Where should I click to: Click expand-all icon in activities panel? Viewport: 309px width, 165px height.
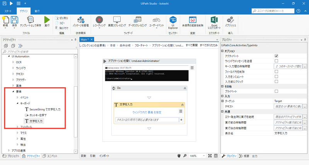(x=6, y=46)
